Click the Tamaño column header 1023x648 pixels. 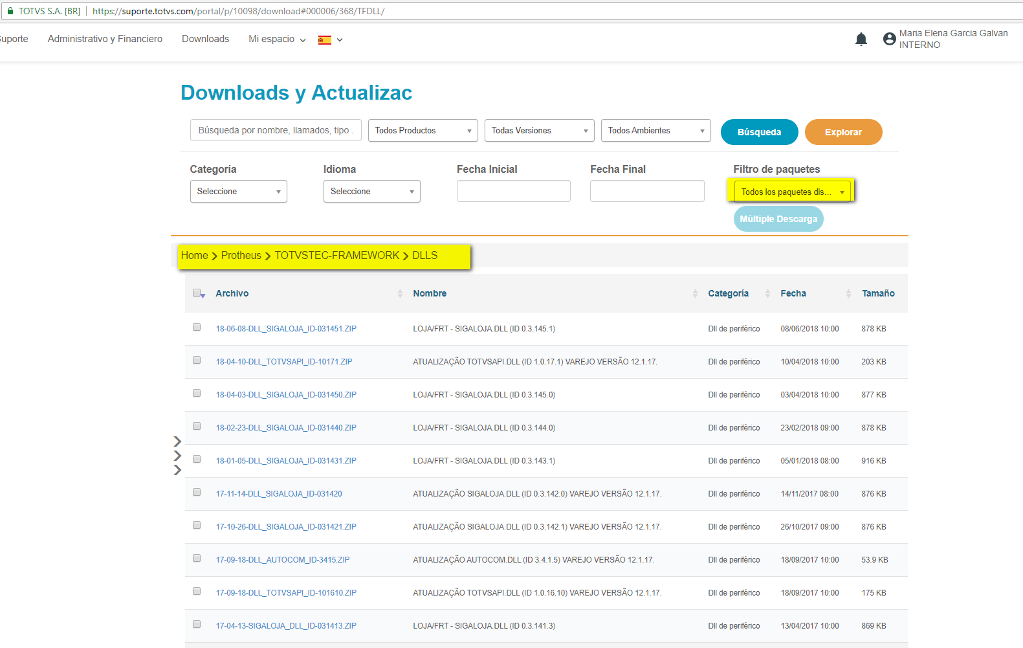click(878, 293)
